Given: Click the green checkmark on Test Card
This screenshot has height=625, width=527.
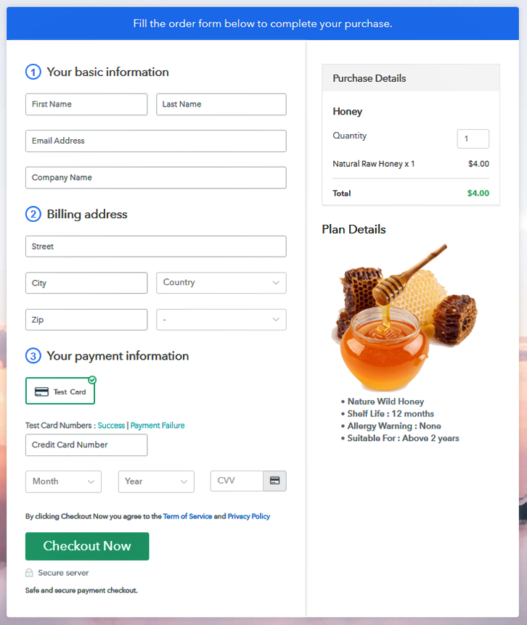Looking at the screenshot, I should tap(92, 380).
